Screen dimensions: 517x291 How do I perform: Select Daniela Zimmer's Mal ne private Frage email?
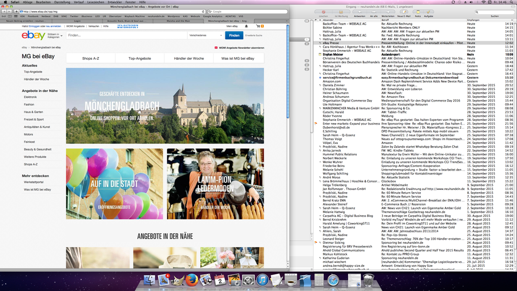(x=414, y=85)
